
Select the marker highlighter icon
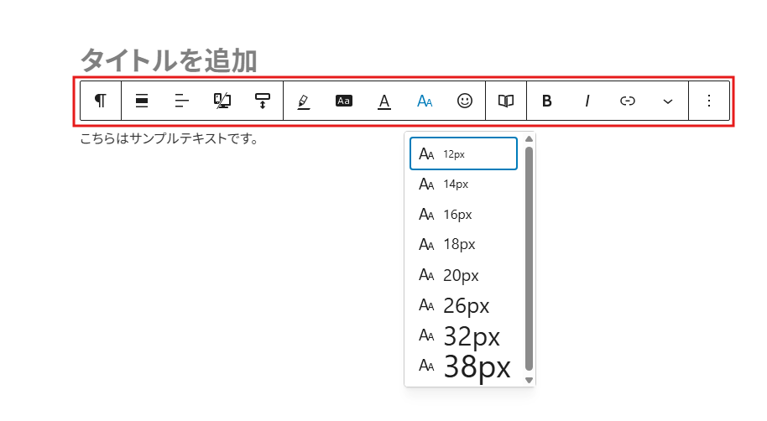(x=304, y=101)
